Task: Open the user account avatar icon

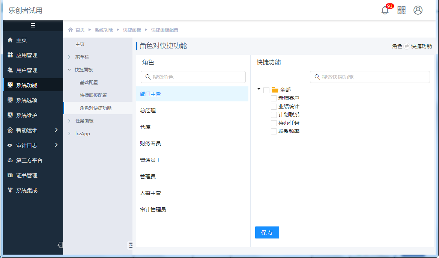Action: (x=418, y=10)
